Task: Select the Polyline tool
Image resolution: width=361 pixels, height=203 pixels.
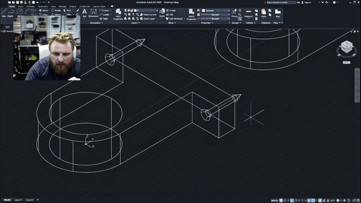Action: tap(11, 13)
